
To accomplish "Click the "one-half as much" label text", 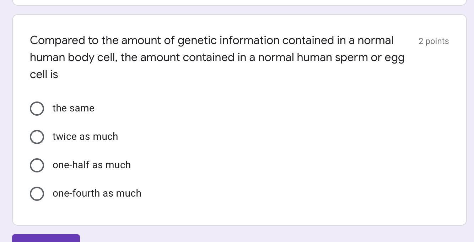I will click(92, 165).
